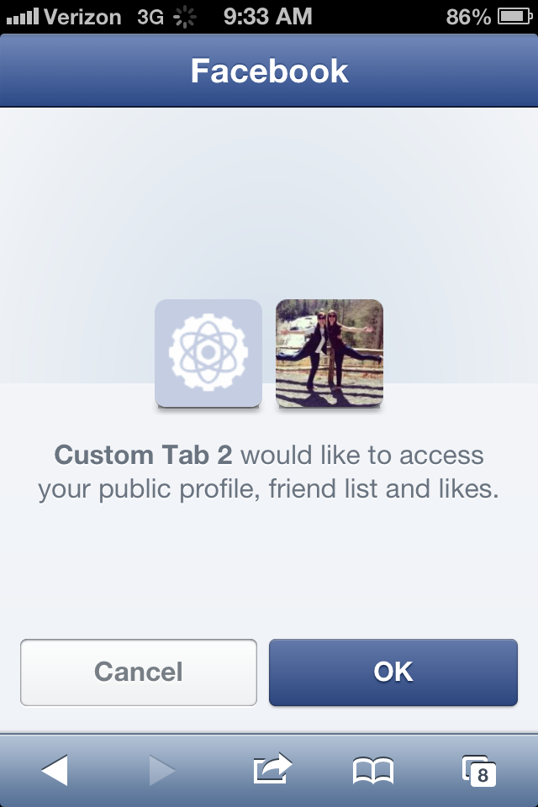Tap the greyed-out forward arrow
The width and height of the screenshot is (538, 807).
click(162, 770)
